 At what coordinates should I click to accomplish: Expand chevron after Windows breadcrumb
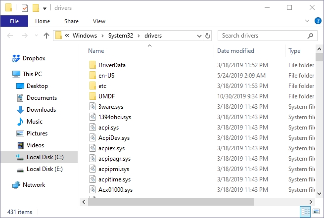click(102, 36)
